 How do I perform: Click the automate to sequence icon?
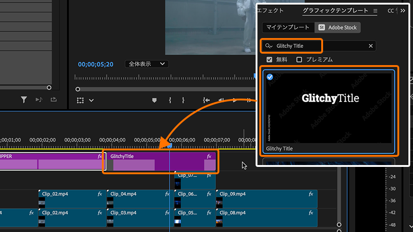(x=39, y=99)
